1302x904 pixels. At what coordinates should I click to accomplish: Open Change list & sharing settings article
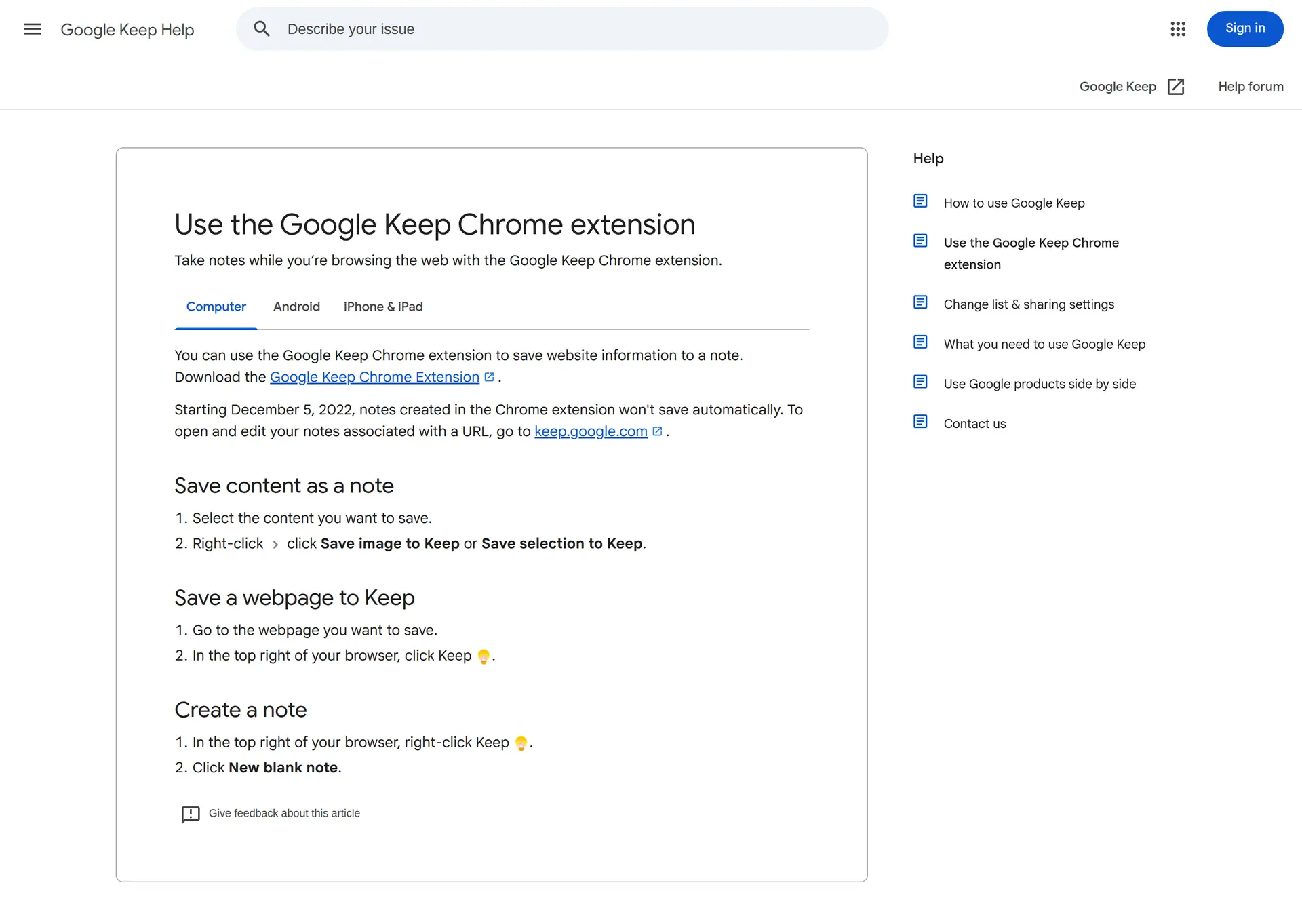coord(1029,304)
